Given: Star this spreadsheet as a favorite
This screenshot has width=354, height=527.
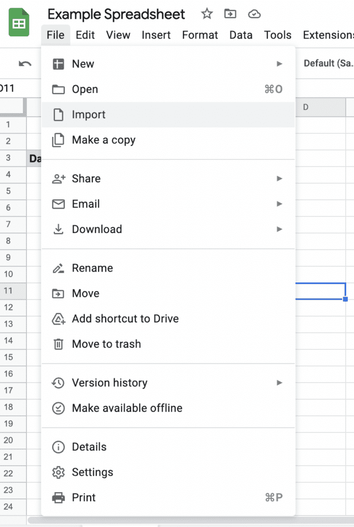Looking at the screenshot, I should (x=206, y=14).
